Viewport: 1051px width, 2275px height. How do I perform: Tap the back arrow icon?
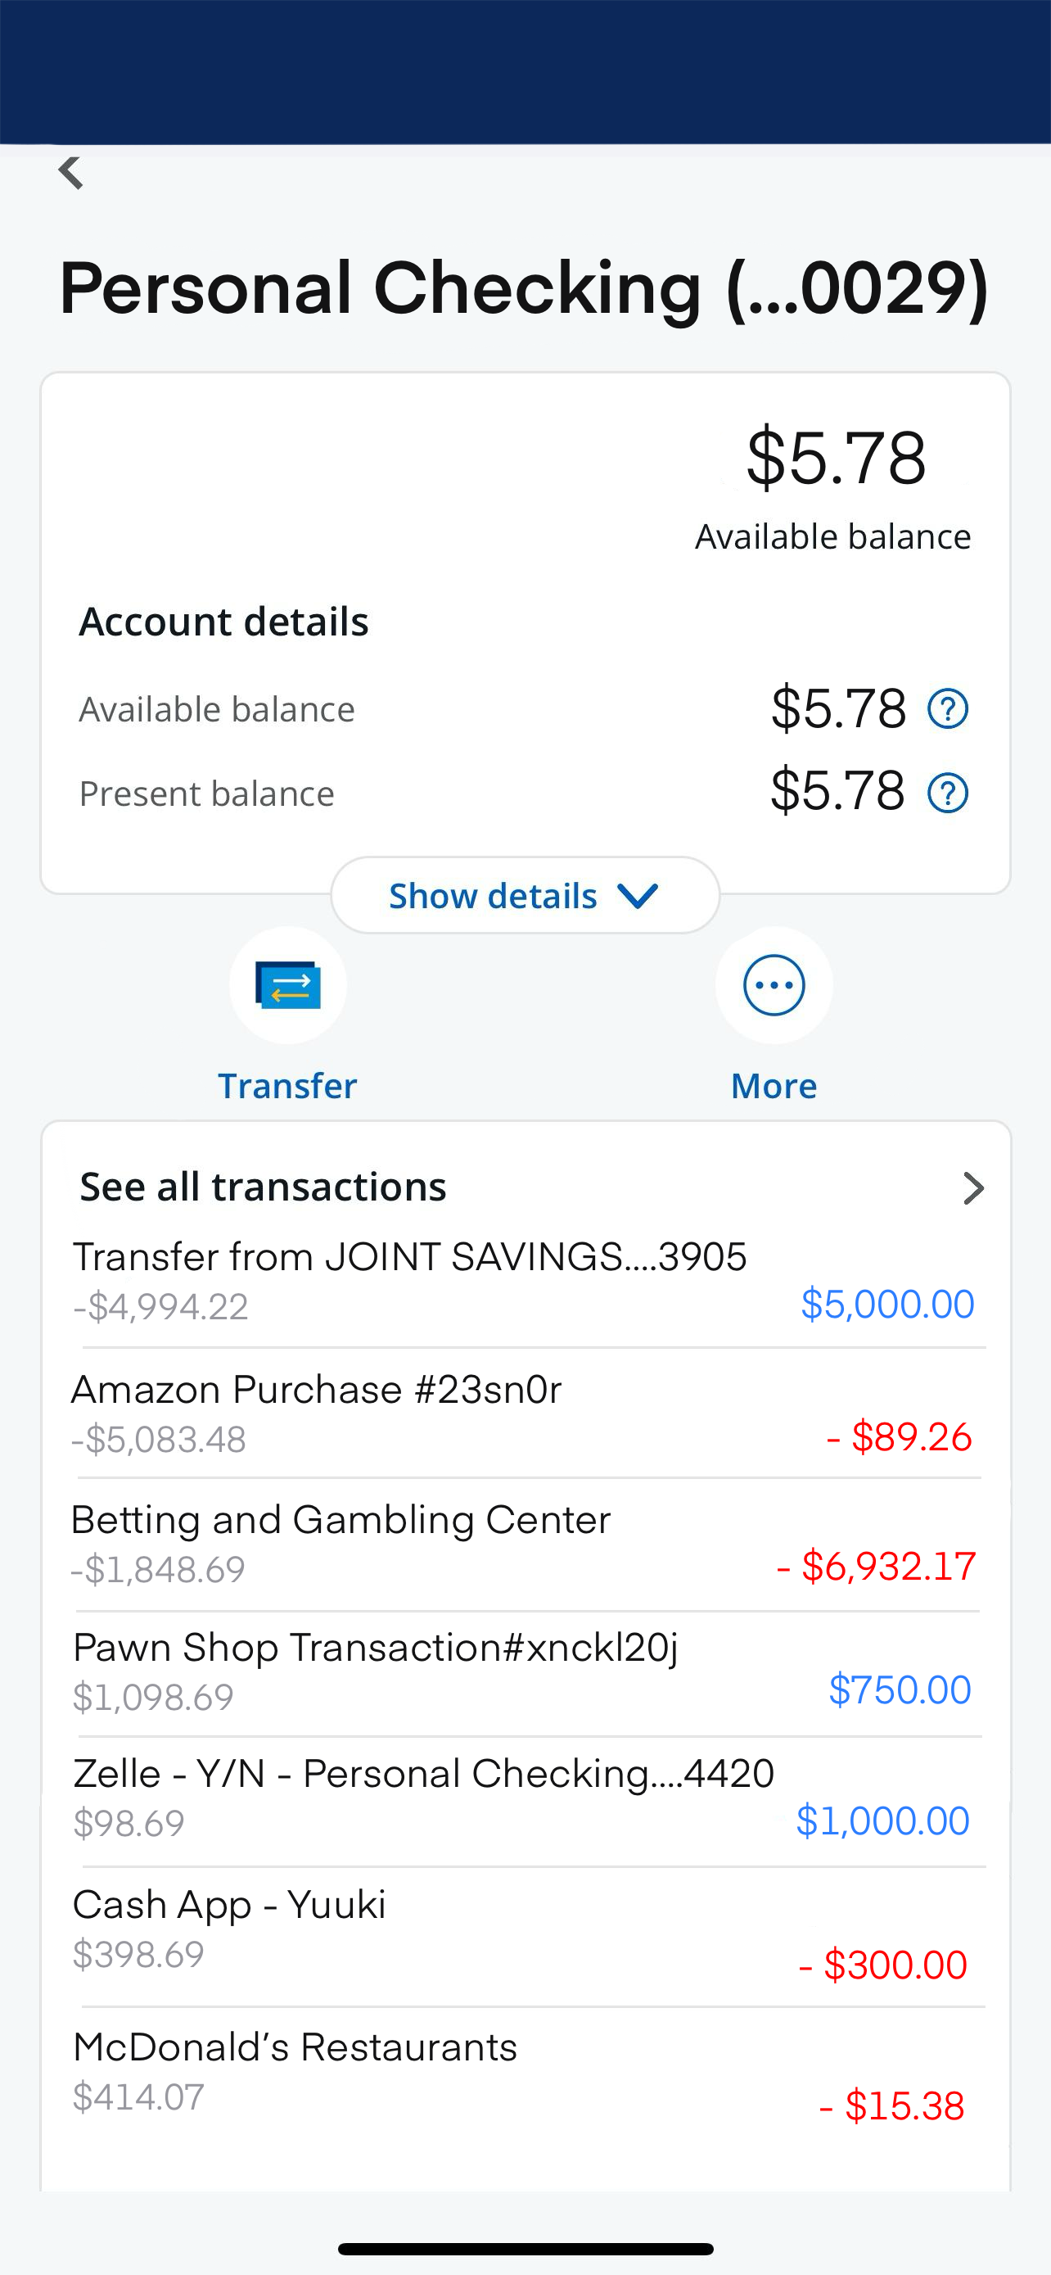coord(70,172)
